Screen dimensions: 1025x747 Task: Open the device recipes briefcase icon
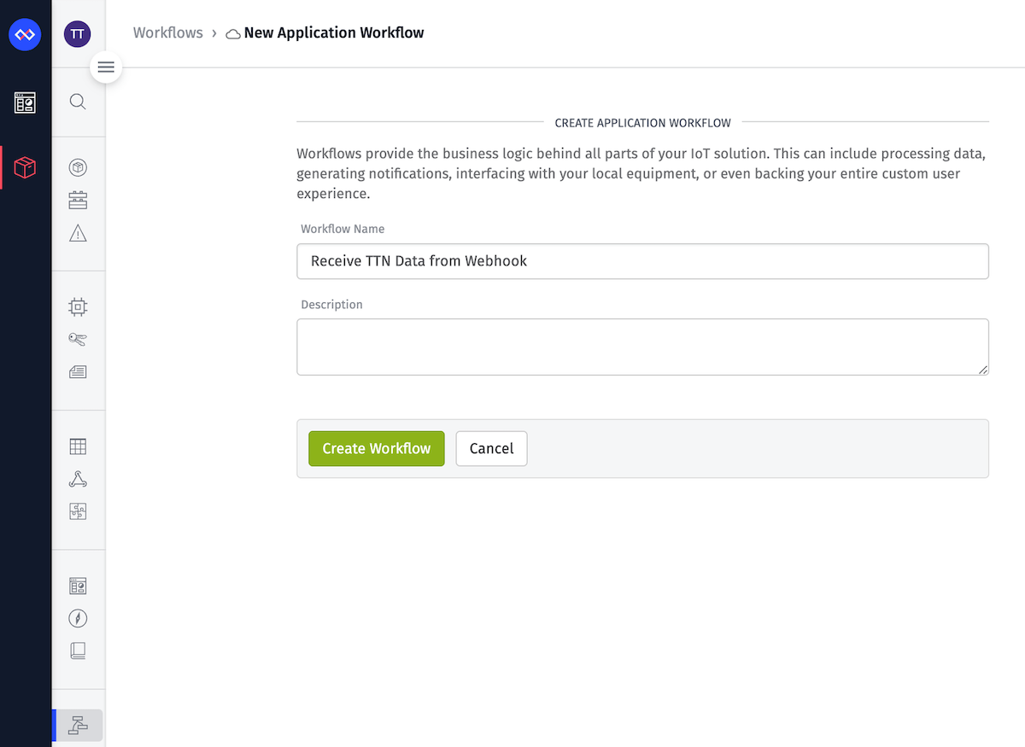(78, 201)
